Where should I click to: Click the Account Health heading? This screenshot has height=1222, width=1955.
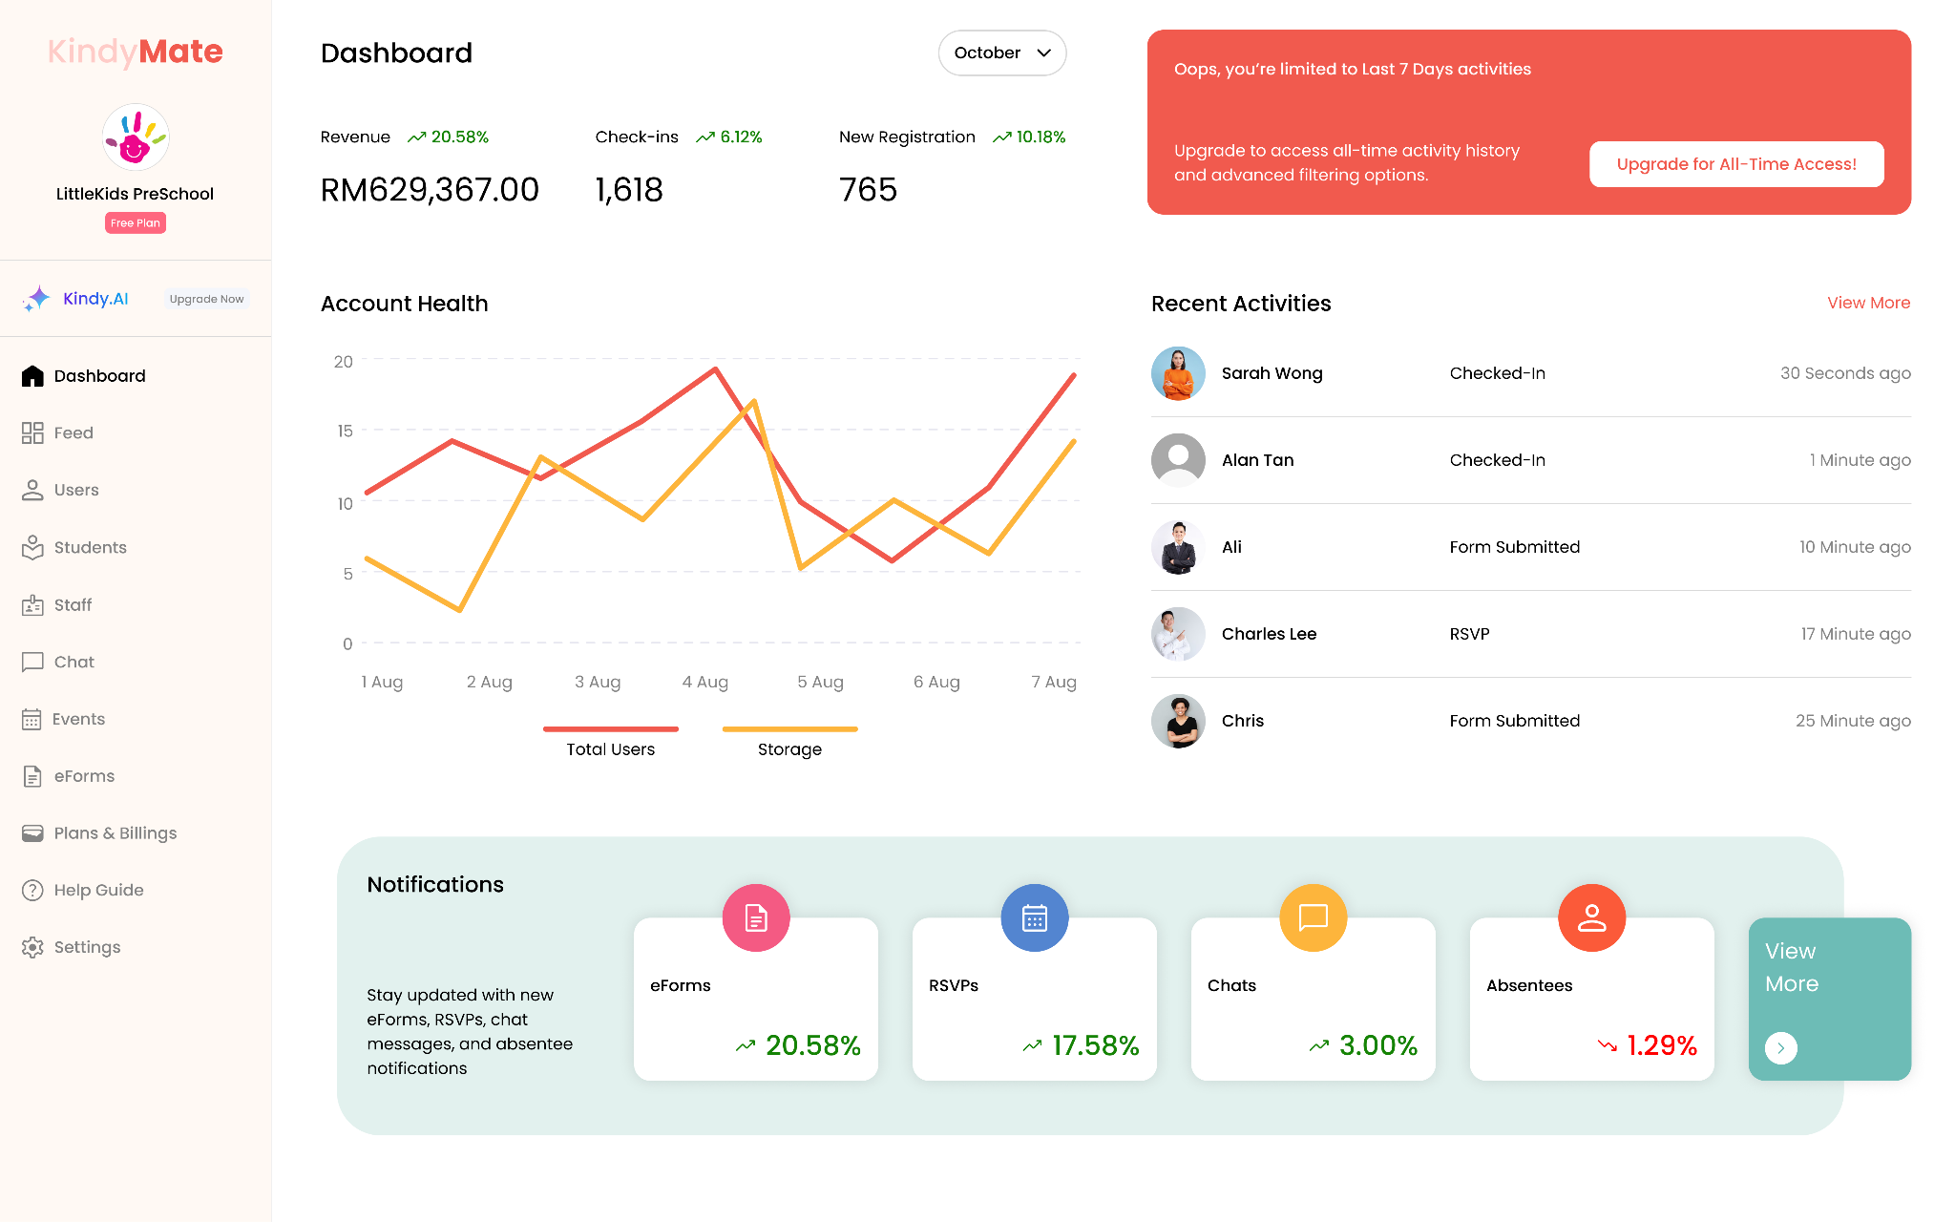tap(405, 304)
